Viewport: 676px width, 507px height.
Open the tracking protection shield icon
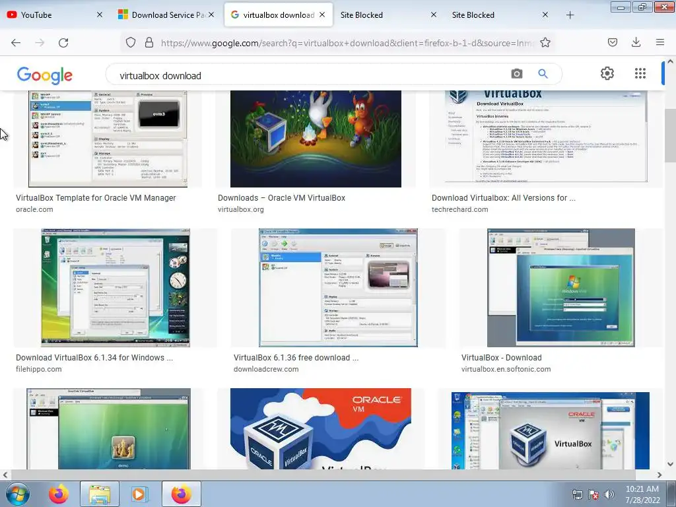pyautogui.click(x=131, y=43)
